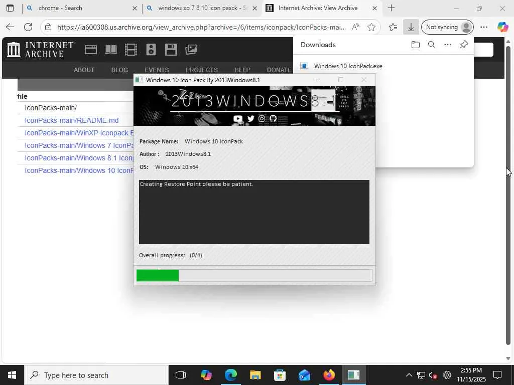The height and width of the screenshot is (385, 514).
Task: Open Edge Settings and more menu
Action: click(x=484, y=27)
